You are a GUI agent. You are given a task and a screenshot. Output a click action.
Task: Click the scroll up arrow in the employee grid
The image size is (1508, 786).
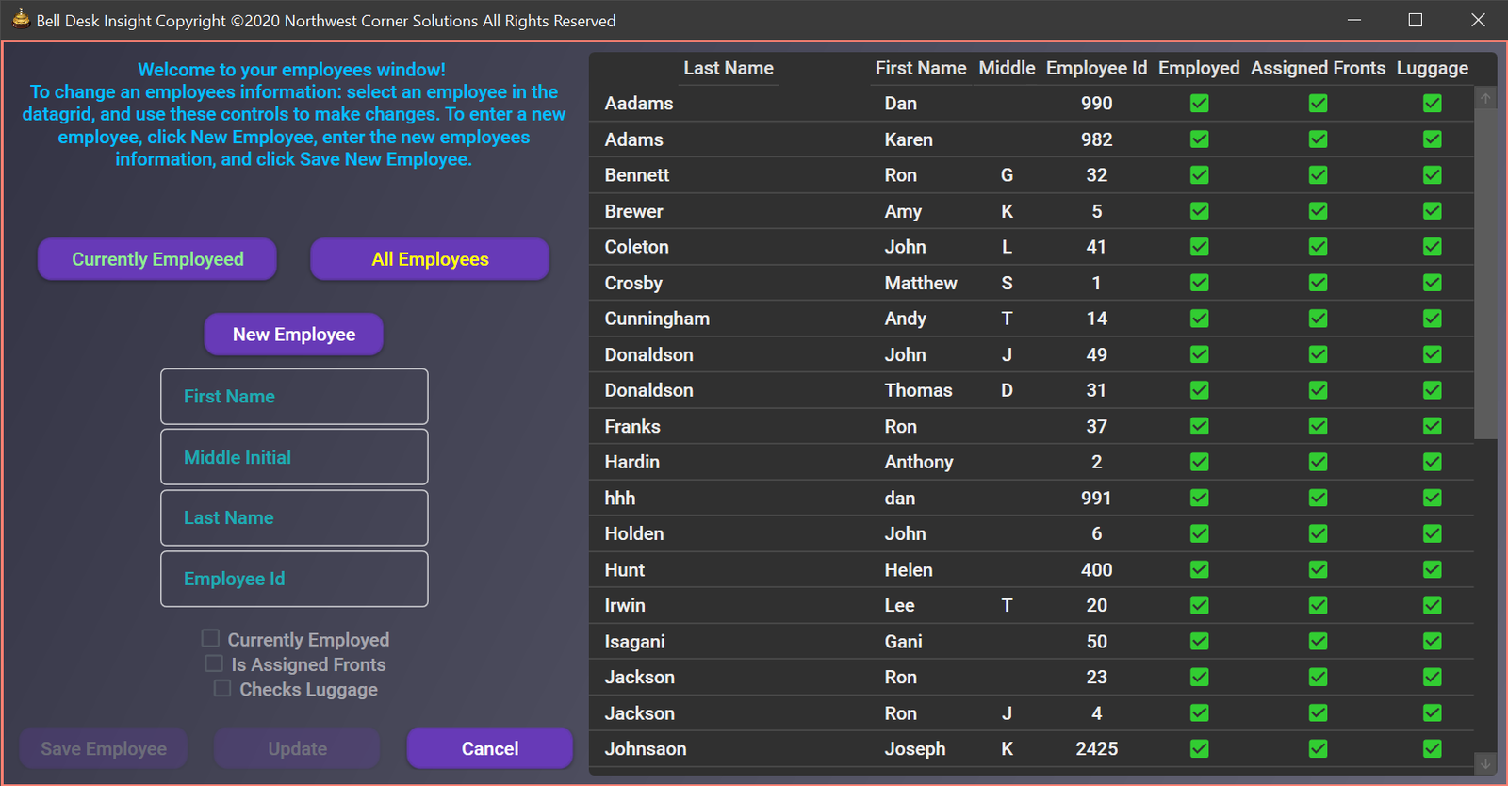pyautogui.click(x=1485, y=98)
